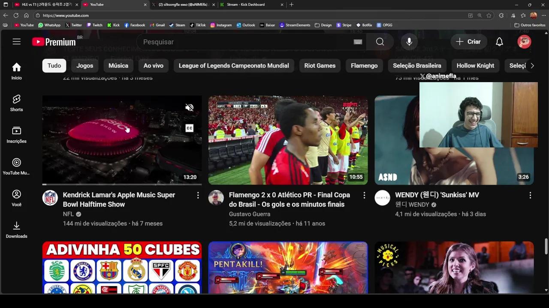Open more options for Kendrick Lamar video
Viewport: 549px width, 308px height.
coord(198,195)
